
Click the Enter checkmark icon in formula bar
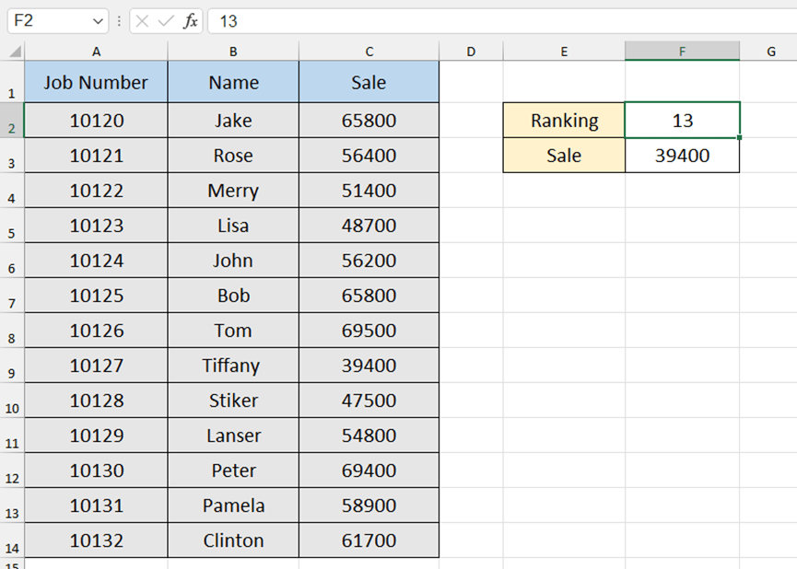(x=166, y=21)
